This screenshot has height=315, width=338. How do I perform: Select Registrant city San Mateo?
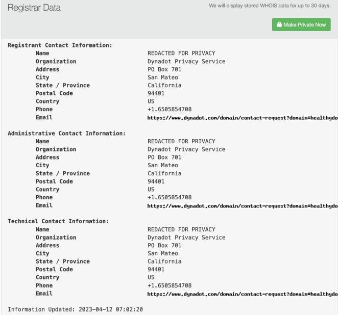(163, 77)
